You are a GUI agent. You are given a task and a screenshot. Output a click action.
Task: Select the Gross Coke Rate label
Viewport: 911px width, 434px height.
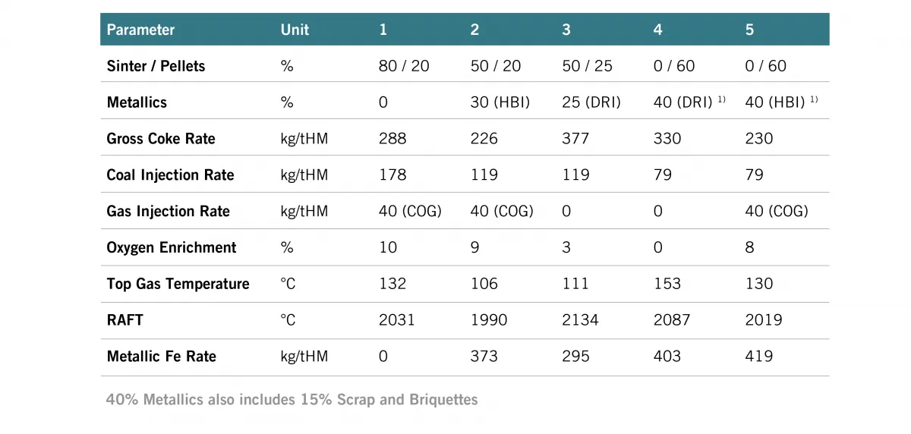[x=161, y=139]
